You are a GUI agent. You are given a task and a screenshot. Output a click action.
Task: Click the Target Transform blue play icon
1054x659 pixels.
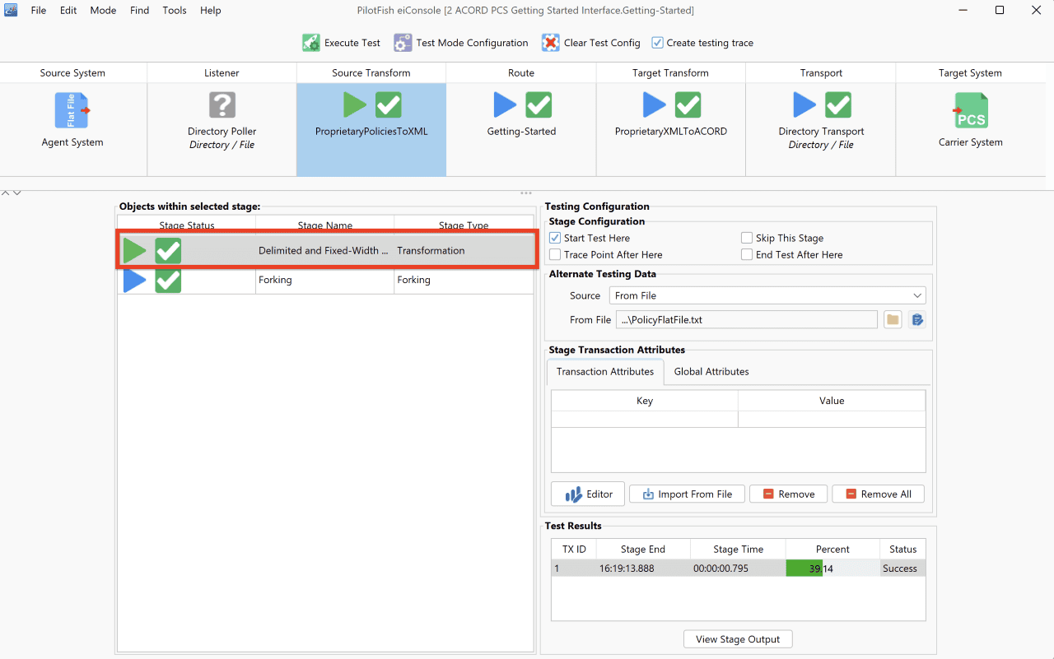654,105
